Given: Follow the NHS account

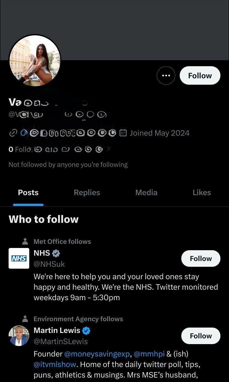Looking at the screenshot, I should point(201,258).
